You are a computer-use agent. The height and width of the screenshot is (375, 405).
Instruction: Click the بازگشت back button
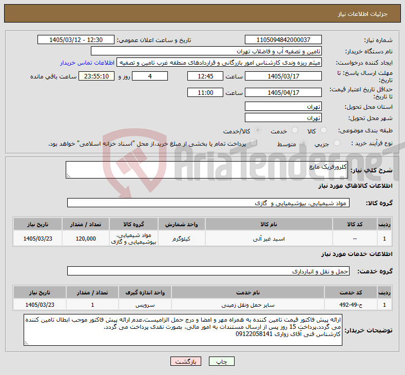point(186,361)
